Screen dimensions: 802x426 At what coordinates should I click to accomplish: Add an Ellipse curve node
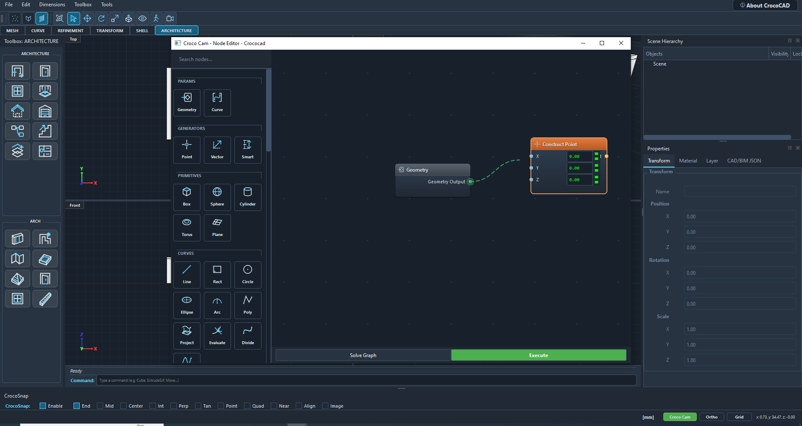pyautogui.click(x=187, y=305)
